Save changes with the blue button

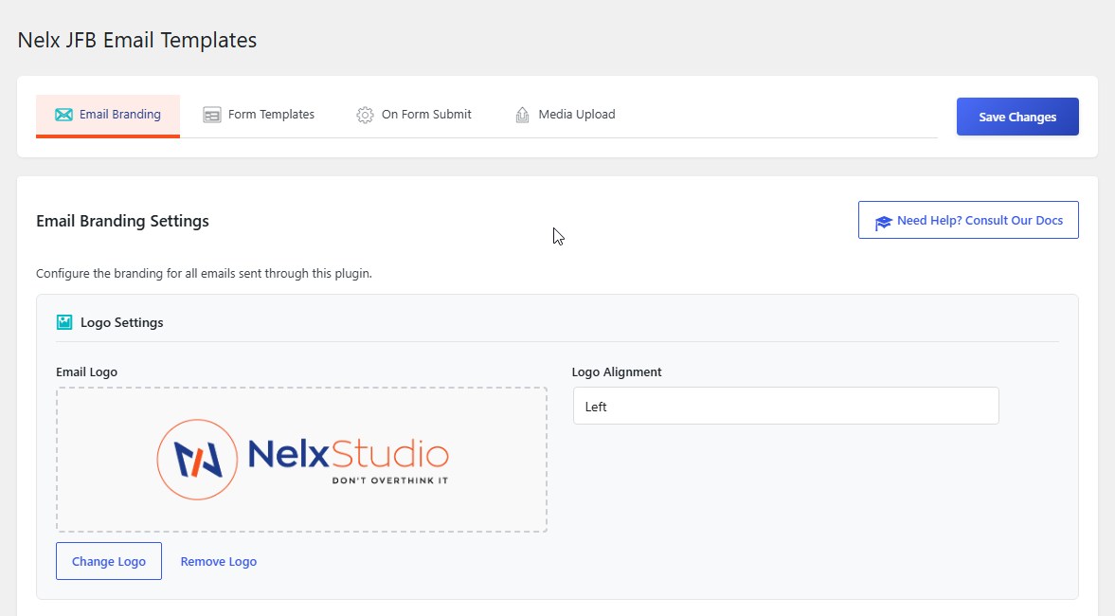tap(1017, 117)
